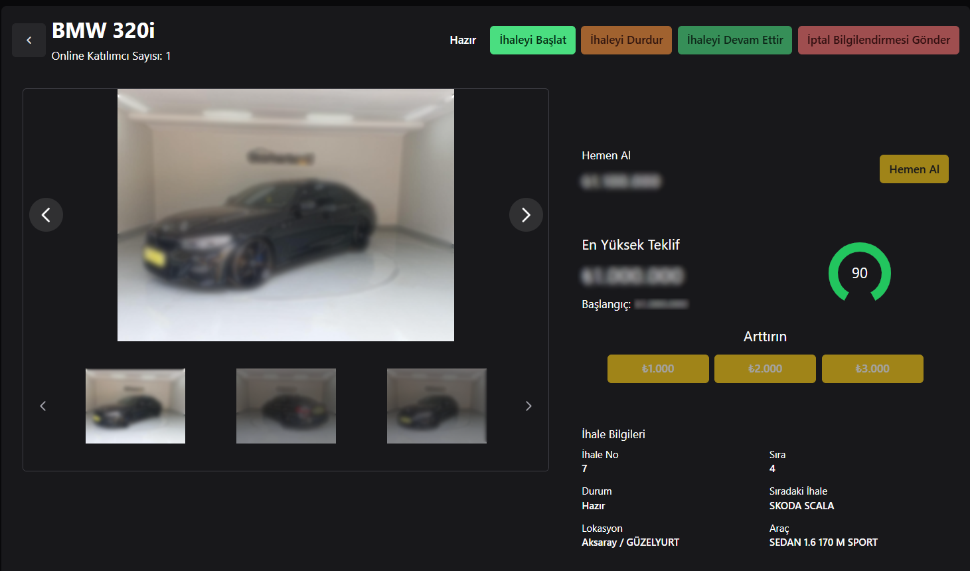Click the green countdown timer showing 90
Image resolution: width=970 pixels, height=571 pixels.
[x=860, y=273]
